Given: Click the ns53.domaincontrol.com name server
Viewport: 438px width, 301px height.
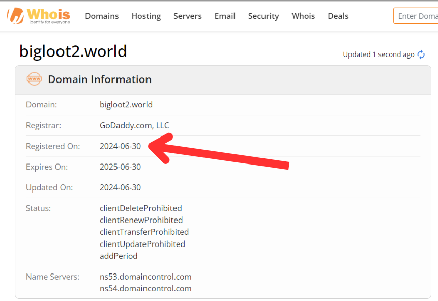Looking at the screenshot, I should click(145, 277).
